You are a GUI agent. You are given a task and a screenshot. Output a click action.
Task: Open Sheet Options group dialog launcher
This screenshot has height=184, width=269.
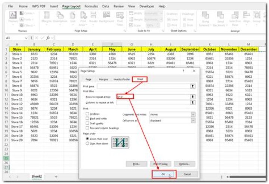click(x=195, y=31)
